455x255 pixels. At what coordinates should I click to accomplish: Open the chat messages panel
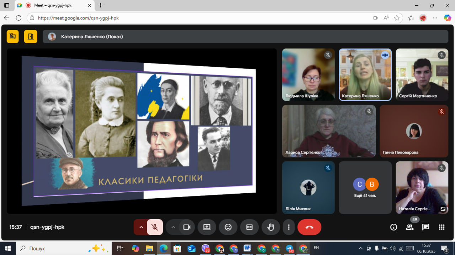425,227
